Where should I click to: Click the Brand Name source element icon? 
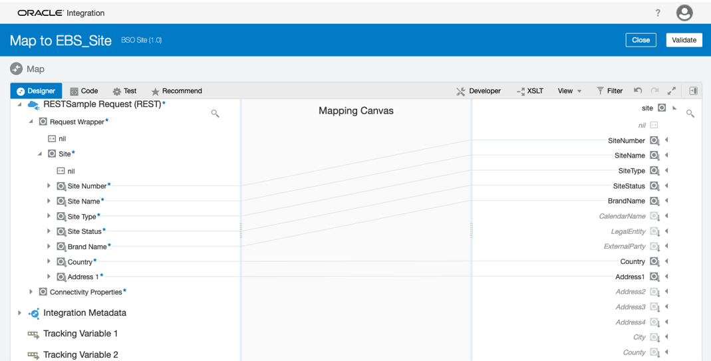[61, 247]
